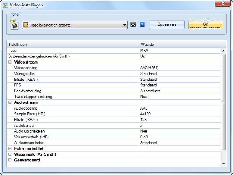Select the 'Twee stappen codering' row

(114, 97)
